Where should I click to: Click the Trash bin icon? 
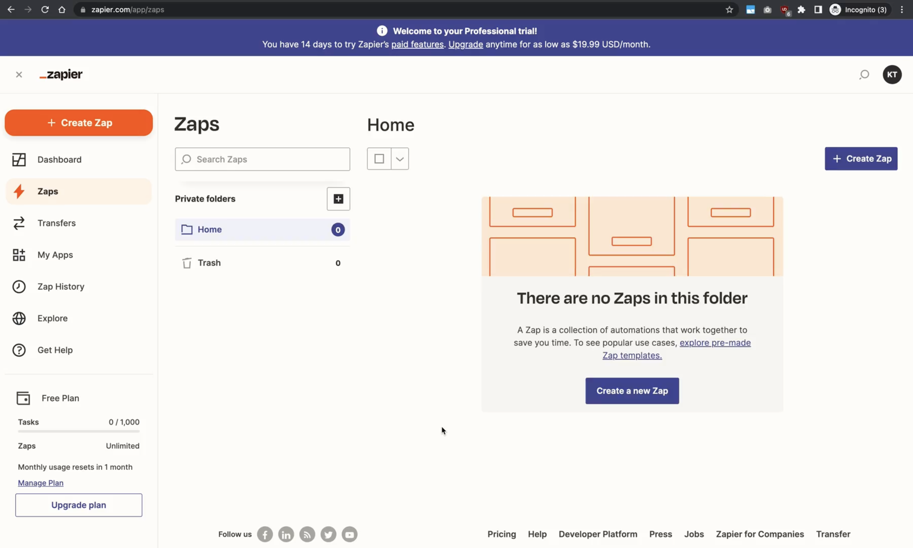click(187, 263)
